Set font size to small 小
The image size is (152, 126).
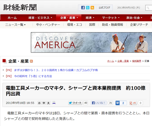pos(39,103)
